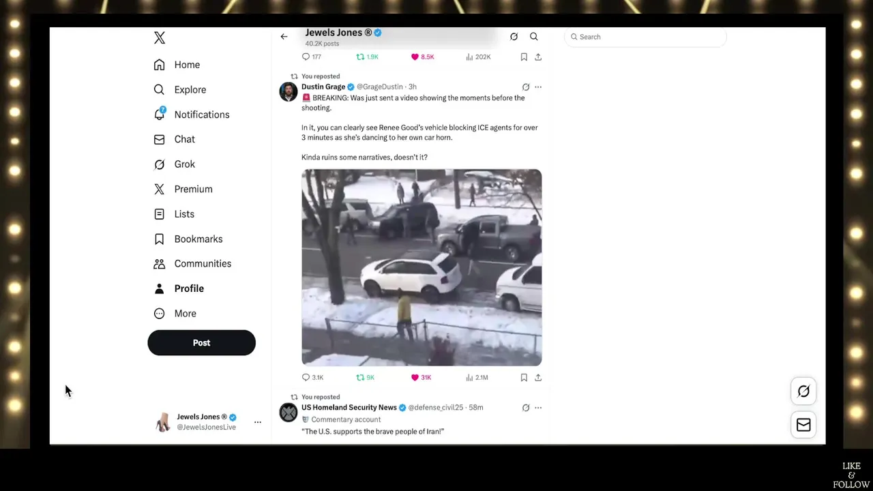This screenshot has width=873, height=491.
Task: Share Dustin Grage's post
Action: 538,377
